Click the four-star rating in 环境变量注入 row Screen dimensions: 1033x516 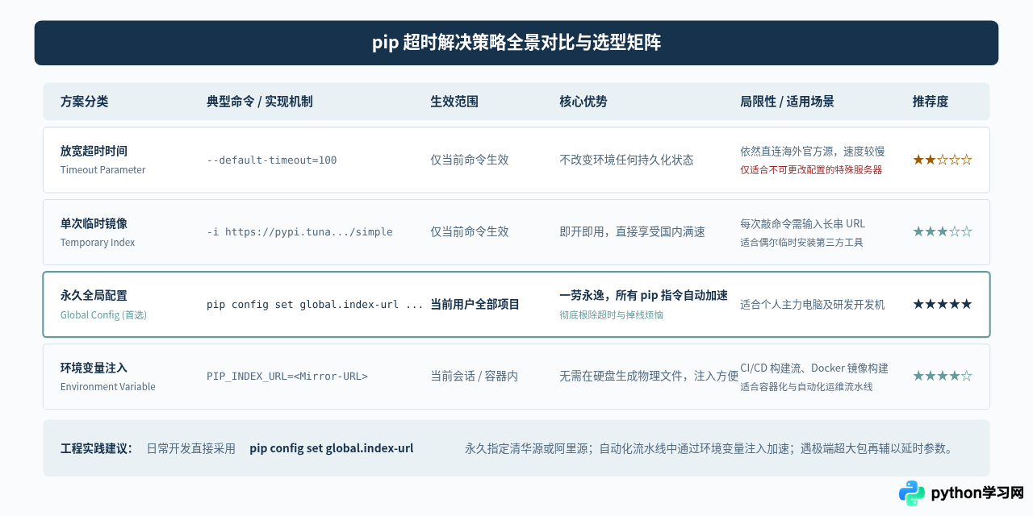coord(943,376)
